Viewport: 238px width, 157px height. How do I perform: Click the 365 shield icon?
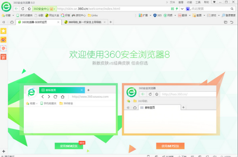(157, 15)
